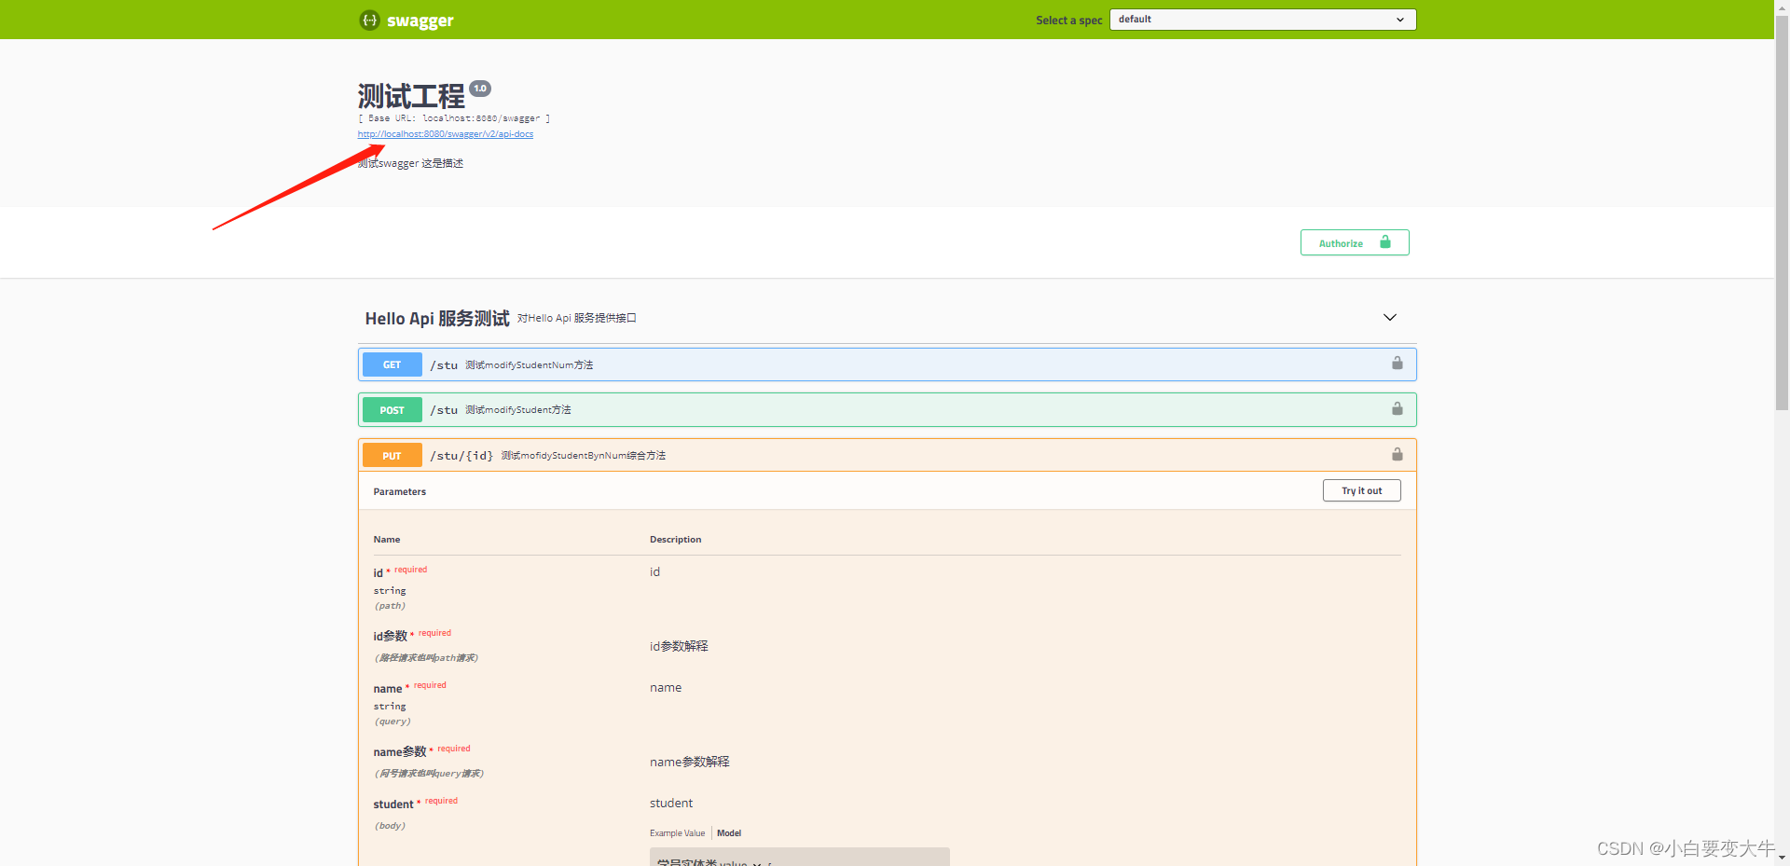Expand the GET /stu operation
Screen dimensions: 1790x866
pyautogui.click(x=887, y=364)
